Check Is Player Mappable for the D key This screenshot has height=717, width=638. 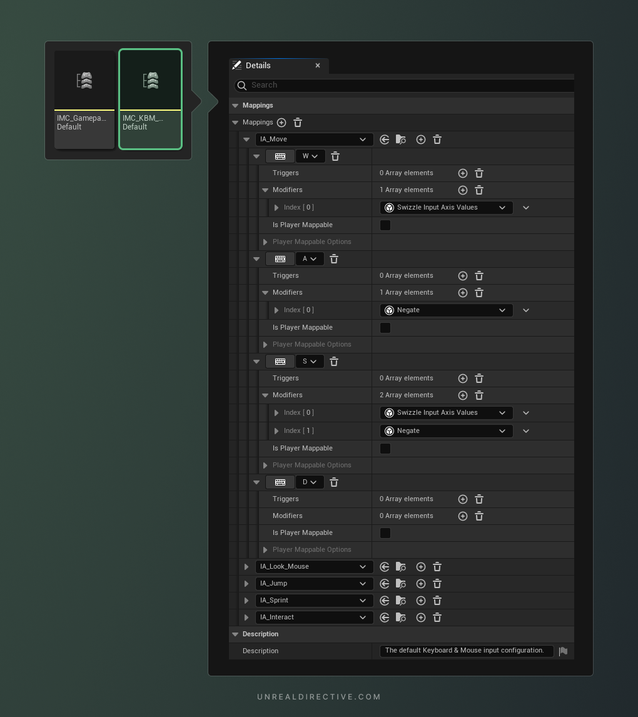click(385, 533)
